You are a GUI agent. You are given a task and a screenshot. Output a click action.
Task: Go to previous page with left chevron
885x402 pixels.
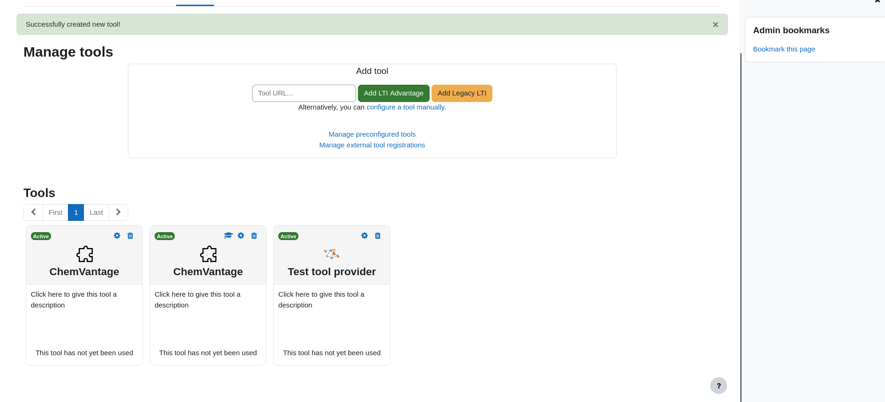(x=33, y=212)
